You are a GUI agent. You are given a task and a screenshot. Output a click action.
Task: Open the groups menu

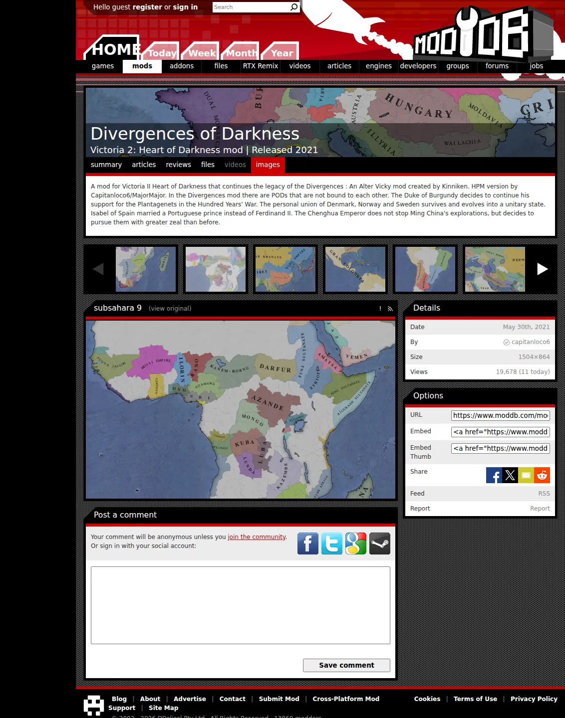click(458, 66)
